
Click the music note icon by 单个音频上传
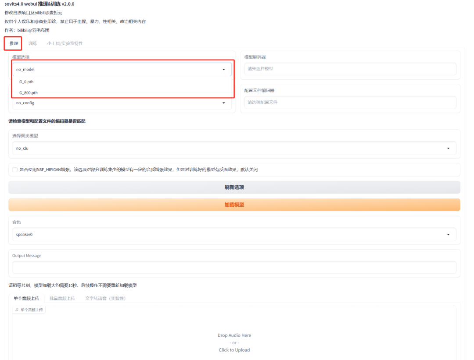pyautogui.click(x=17, y=310)
